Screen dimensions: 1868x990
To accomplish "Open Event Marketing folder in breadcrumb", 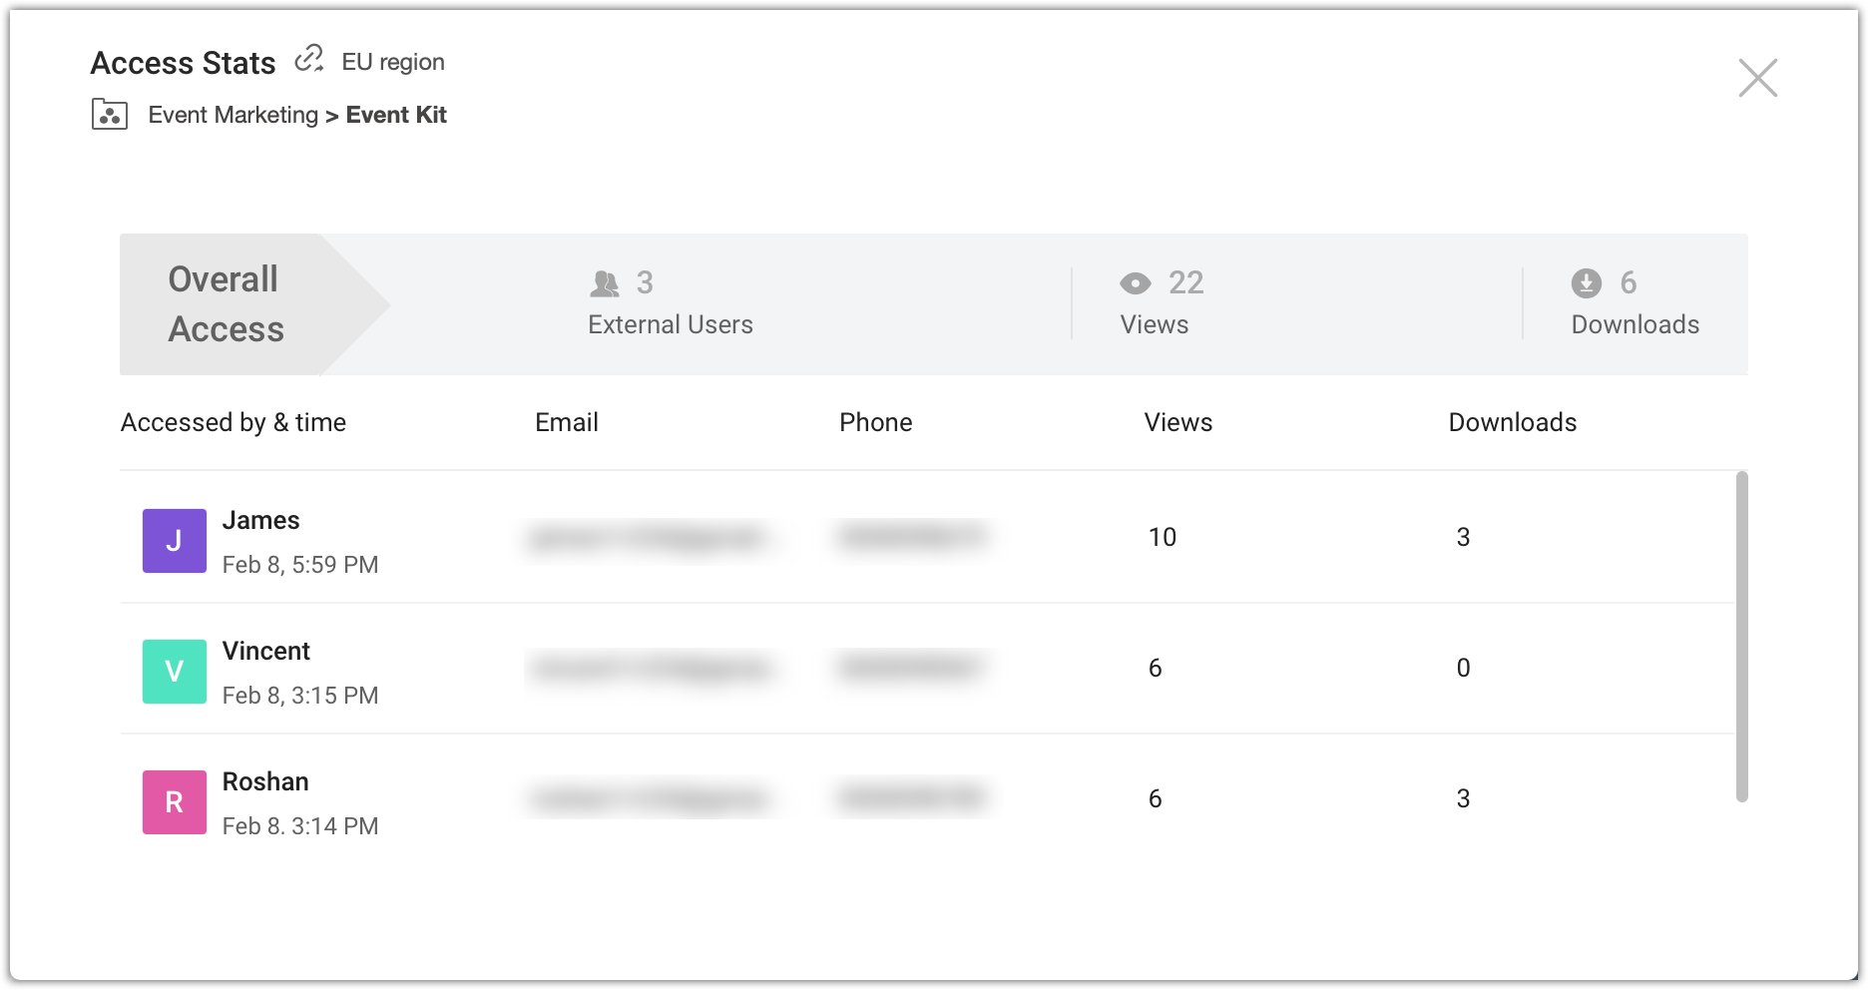I will click(233, 115).
